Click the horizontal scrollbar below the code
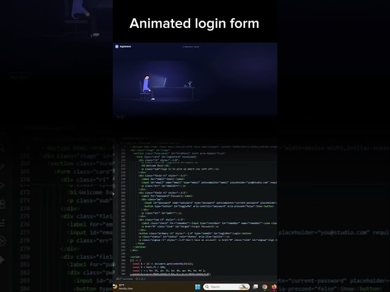This screenshot has width=390, height=292. [x=170, y=274]
